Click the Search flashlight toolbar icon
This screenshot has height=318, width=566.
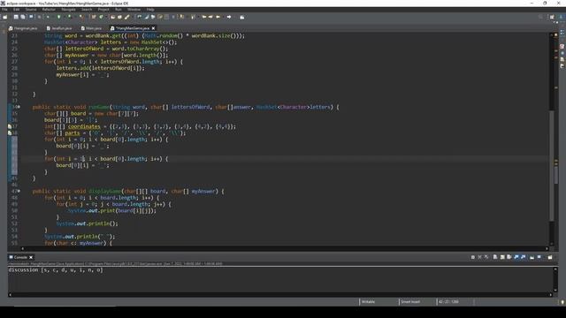pos(127,17)
